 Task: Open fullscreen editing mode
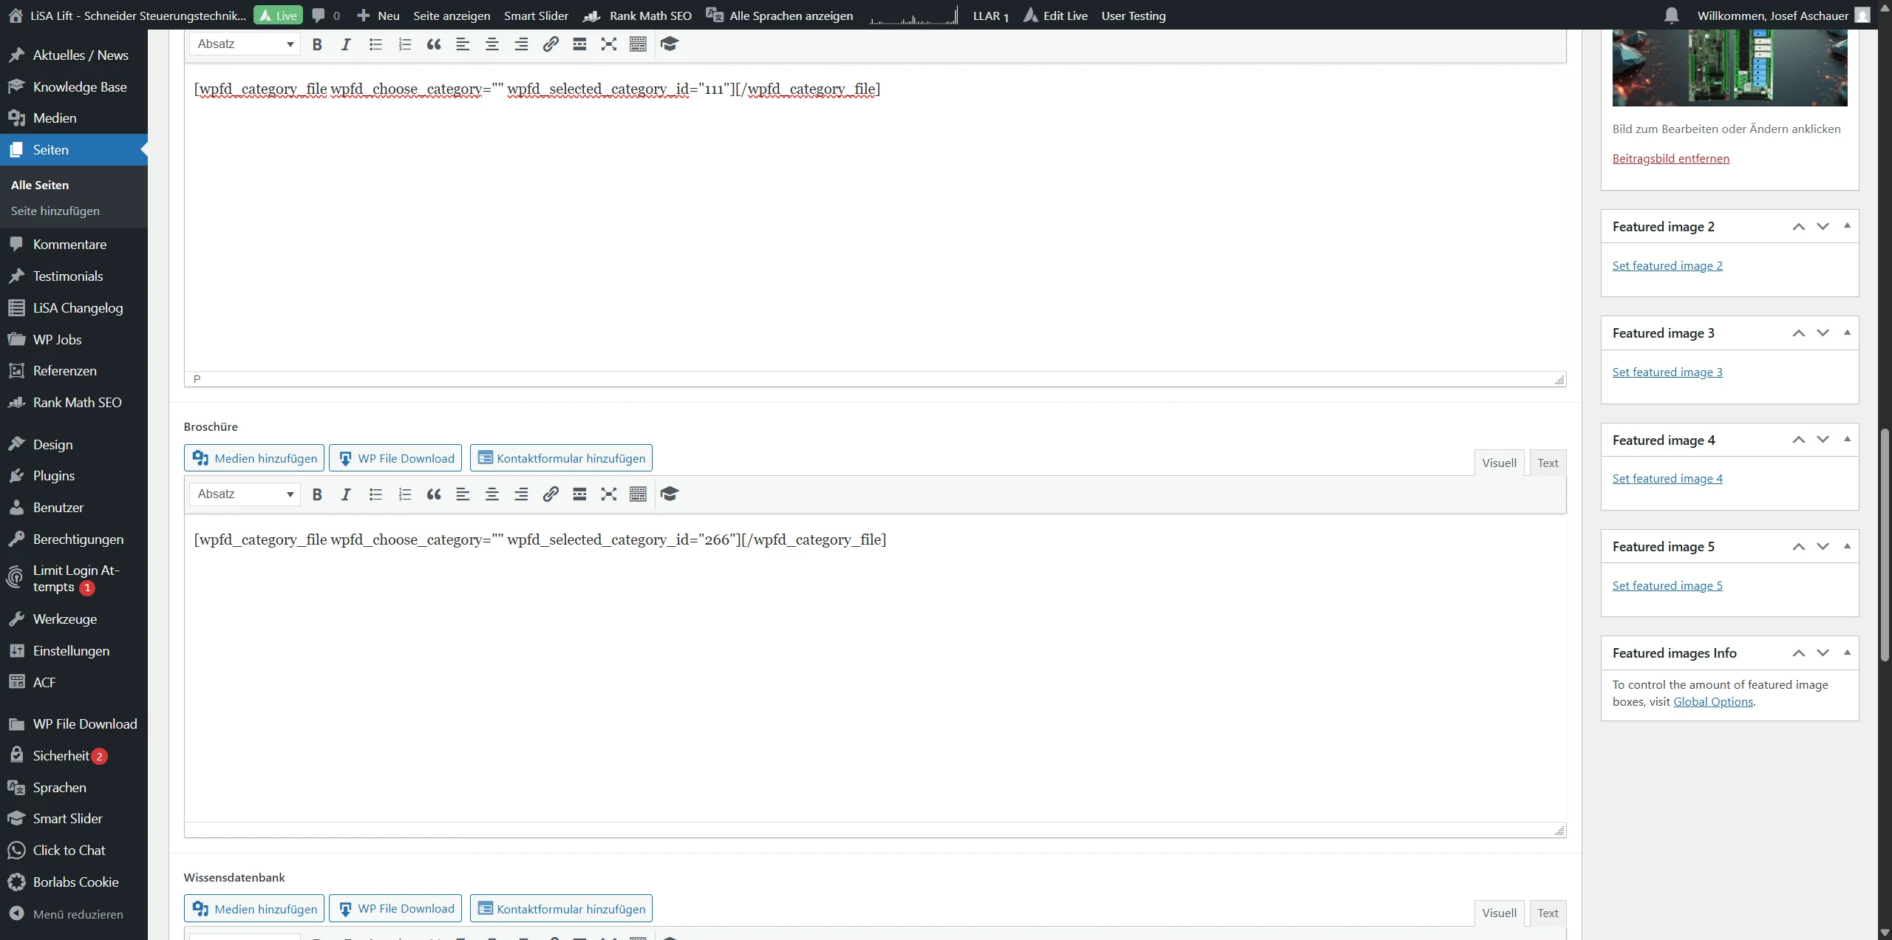(608, 494)
